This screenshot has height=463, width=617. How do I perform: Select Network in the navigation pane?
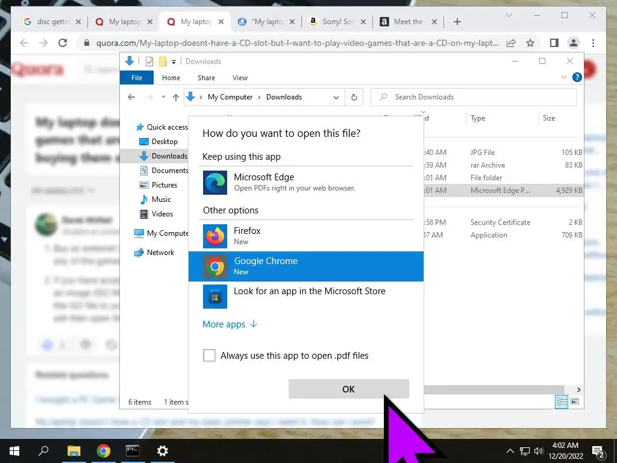(x=154, y=253)
